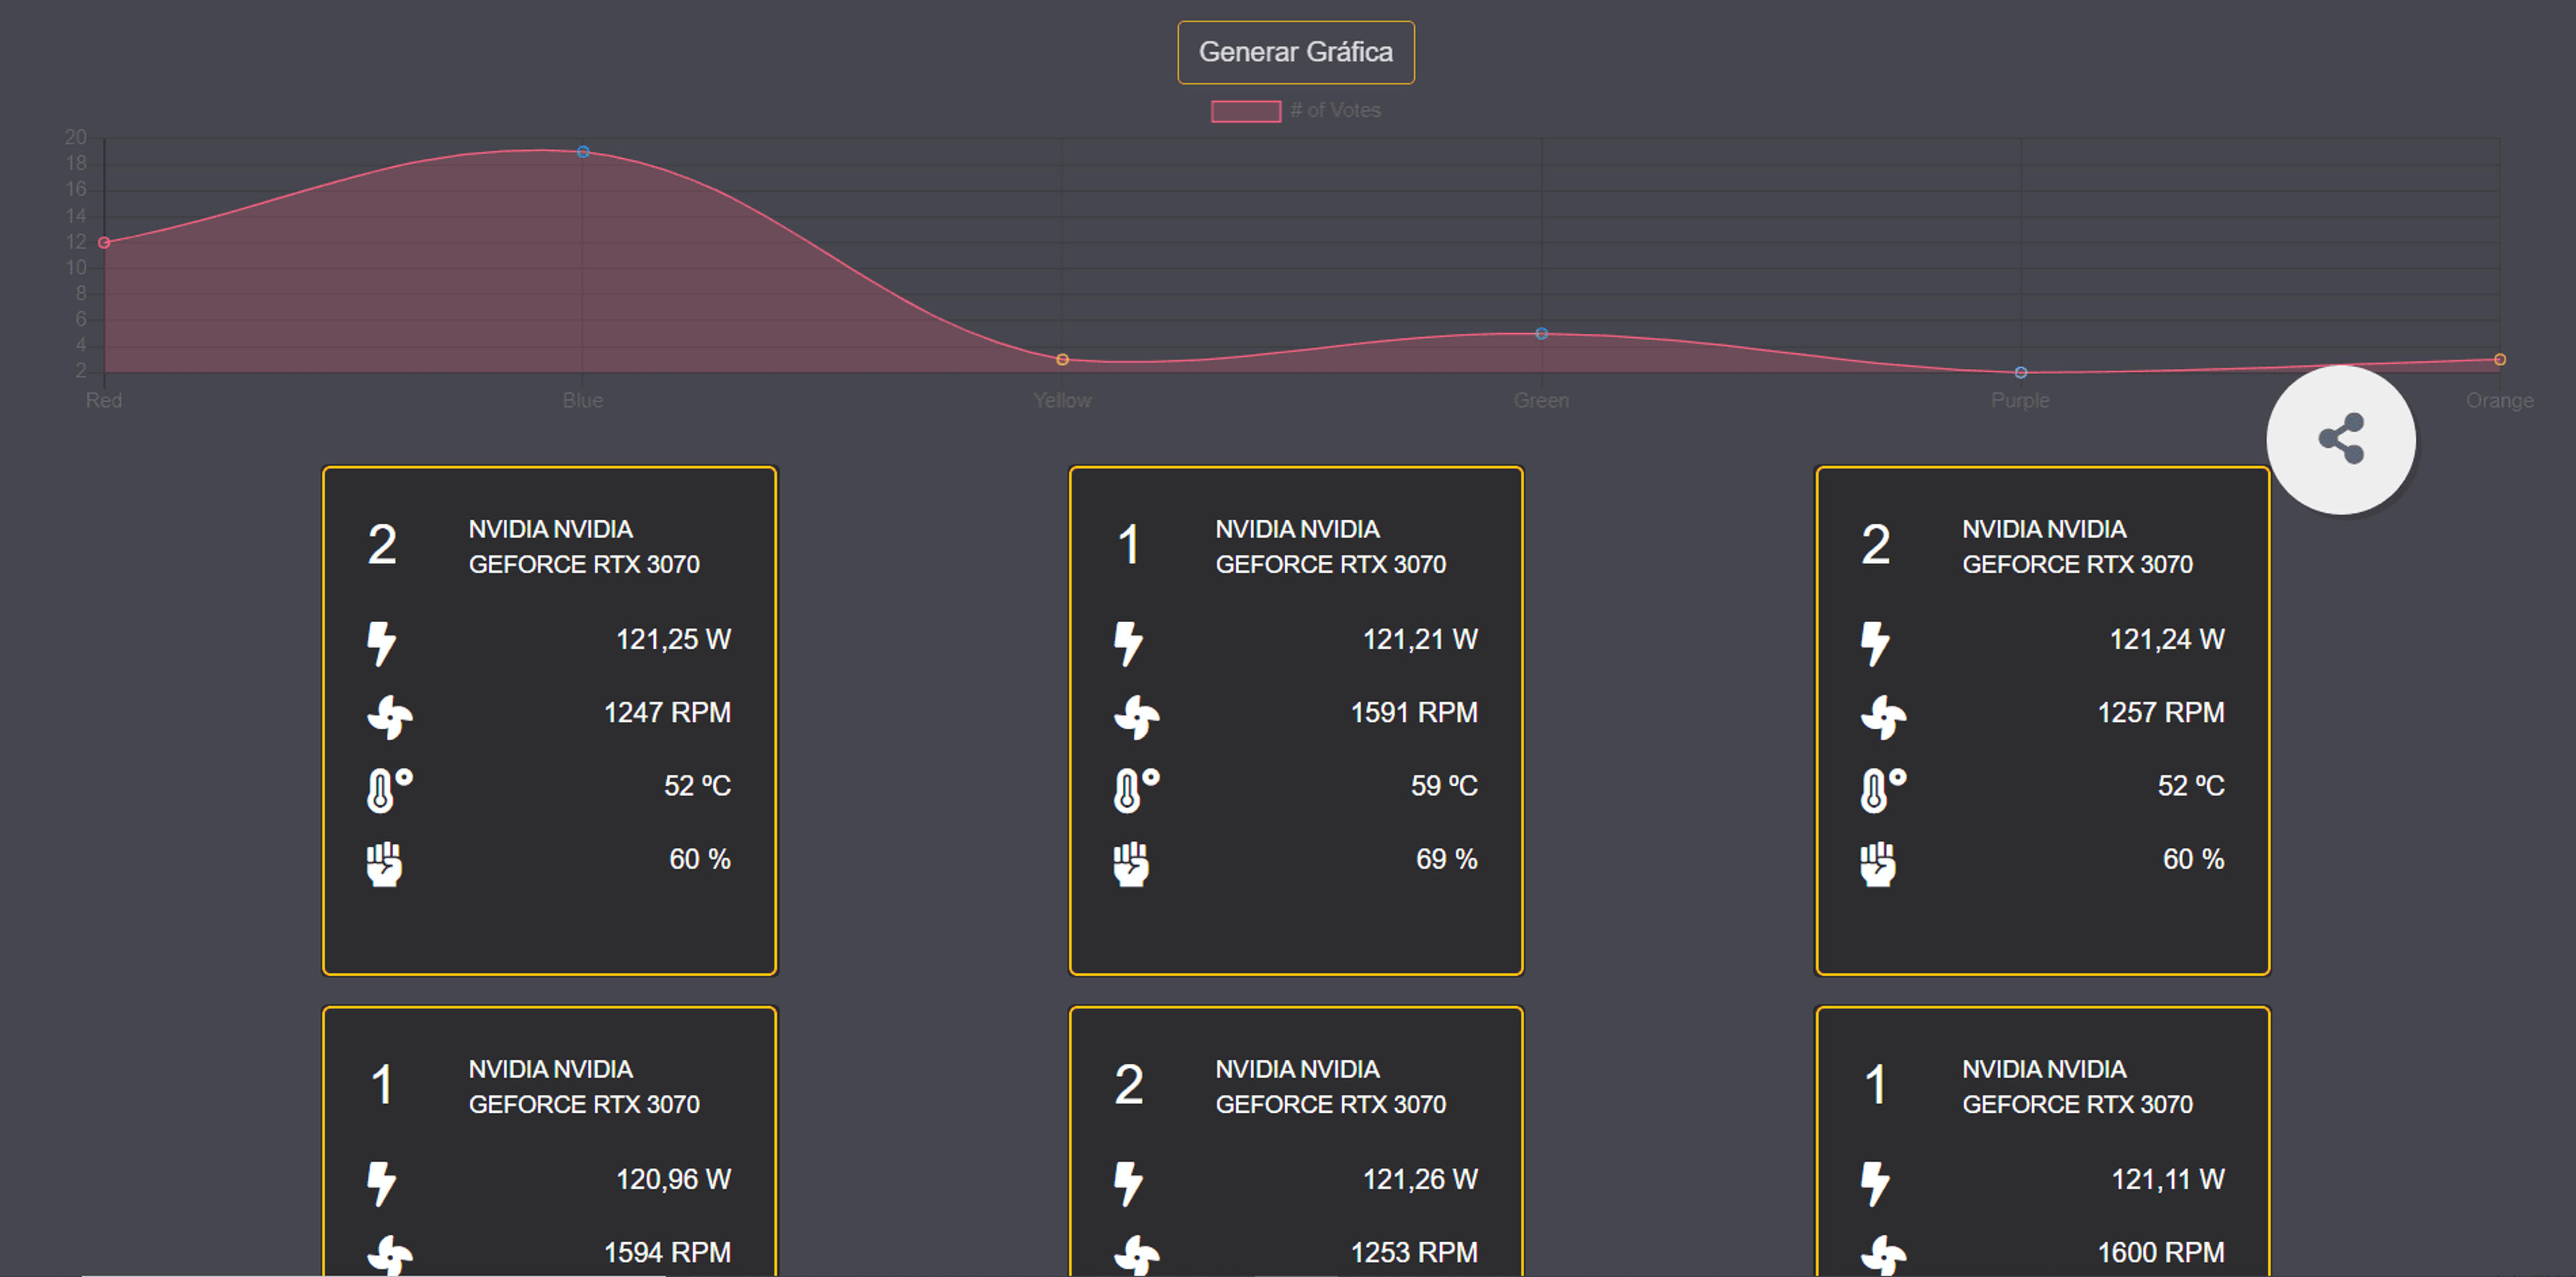Screen dimensions: 2576x1277
Task: Select the Blue data point on the chart
Action: pos(583,152)
